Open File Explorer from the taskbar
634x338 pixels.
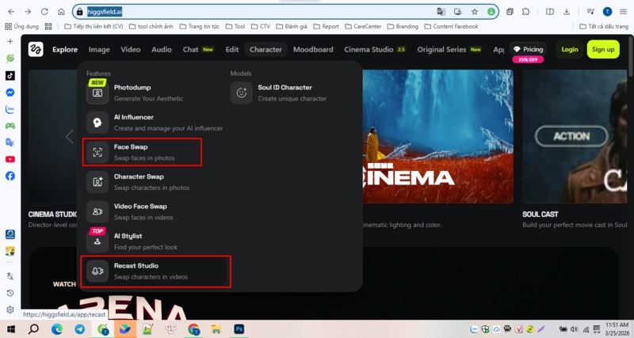[216, 329]
